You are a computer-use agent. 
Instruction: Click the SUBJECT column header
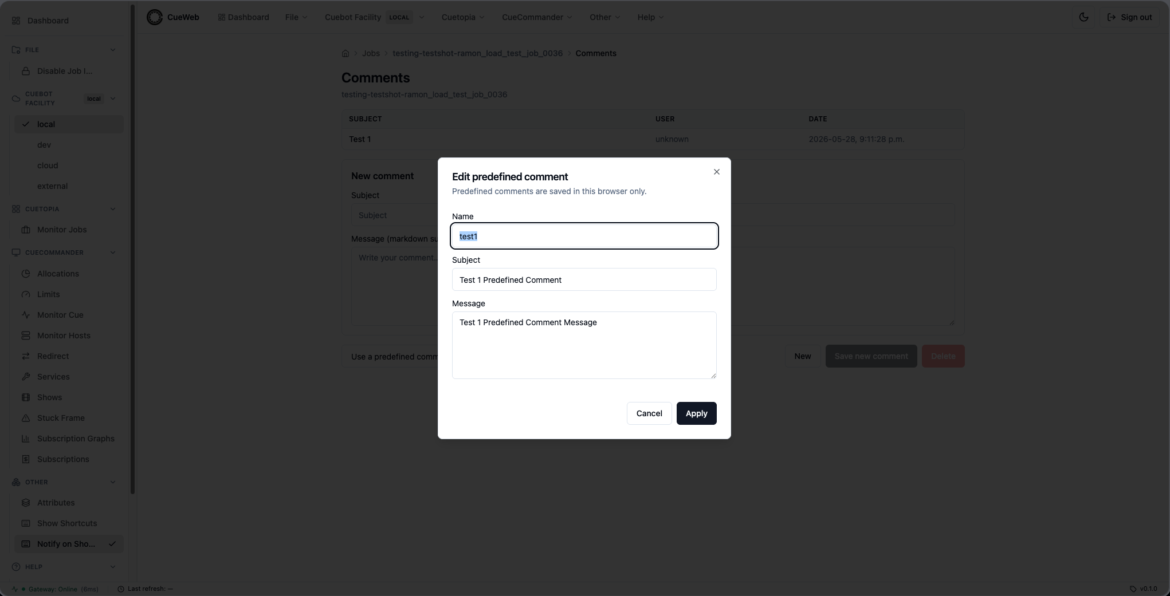click(x=365, y=119)
